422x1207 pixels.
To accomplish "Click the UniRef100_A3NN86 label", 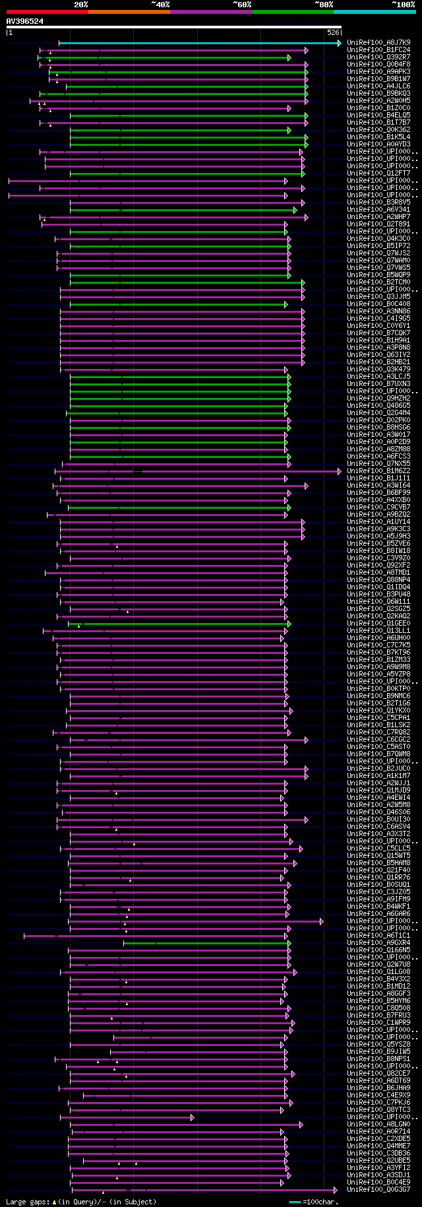I will 378,311.
